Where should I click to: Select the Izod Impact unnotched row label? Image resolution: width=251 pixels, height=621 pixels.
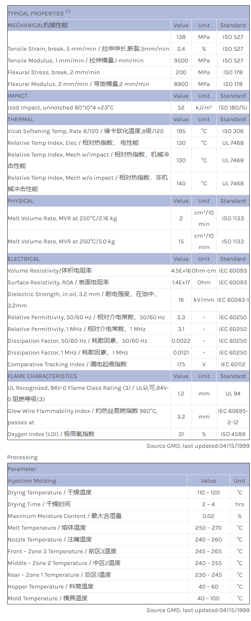(x=61, y=107)
